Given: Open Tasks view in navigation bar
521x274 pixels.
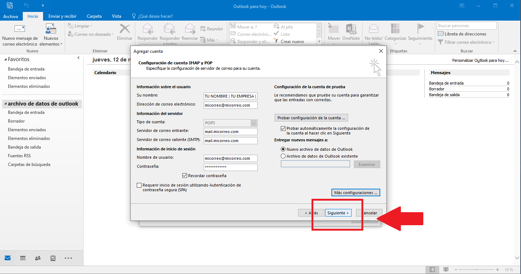Looking at the screenshot, I should (x=53, y=258).
